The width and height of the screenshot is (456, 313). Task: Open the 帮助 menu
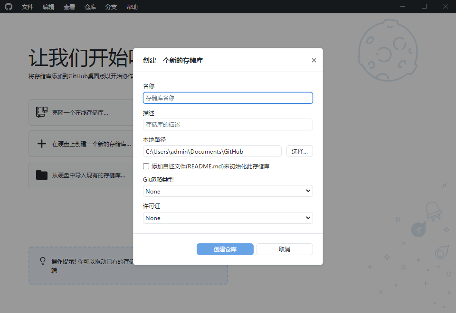click(x=132, y=7)
